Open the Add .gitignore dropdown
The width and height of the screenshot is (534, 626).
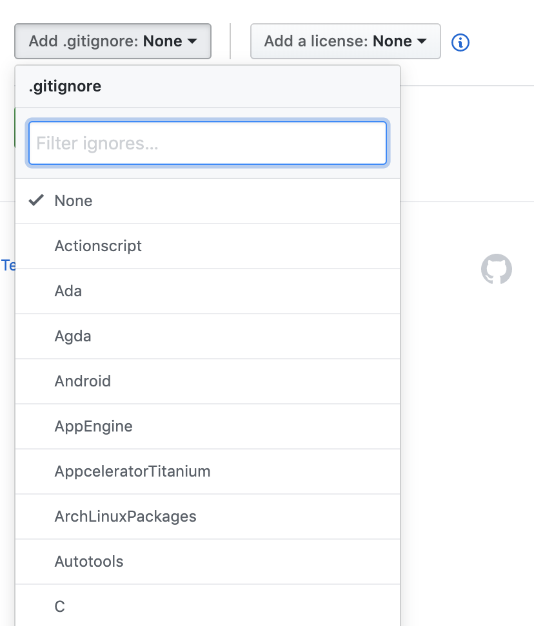(x=113, y=41)
